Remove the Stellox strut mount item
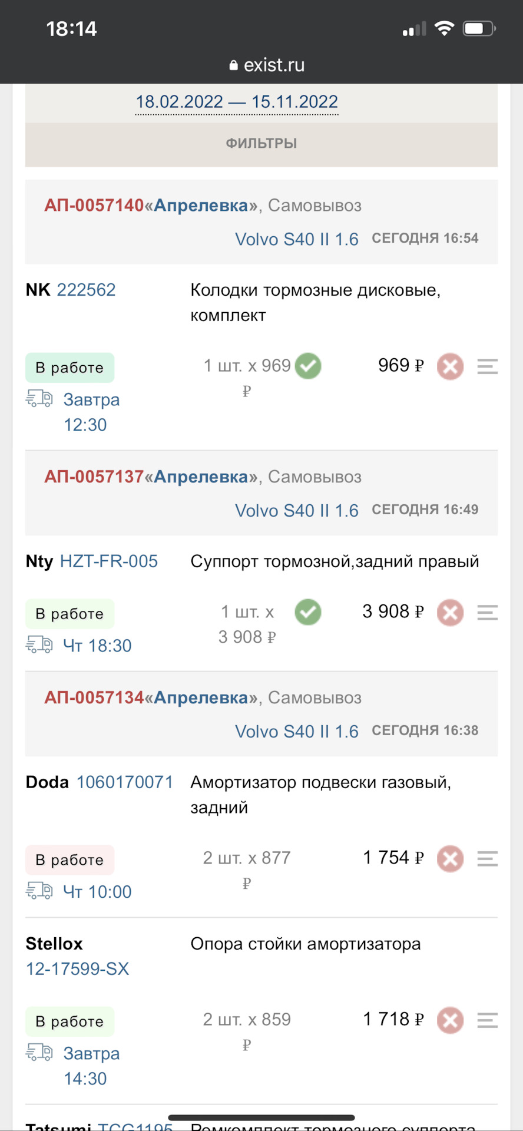The height and width of the screenshot is (1131, 523). click(x=449, y=1020)
